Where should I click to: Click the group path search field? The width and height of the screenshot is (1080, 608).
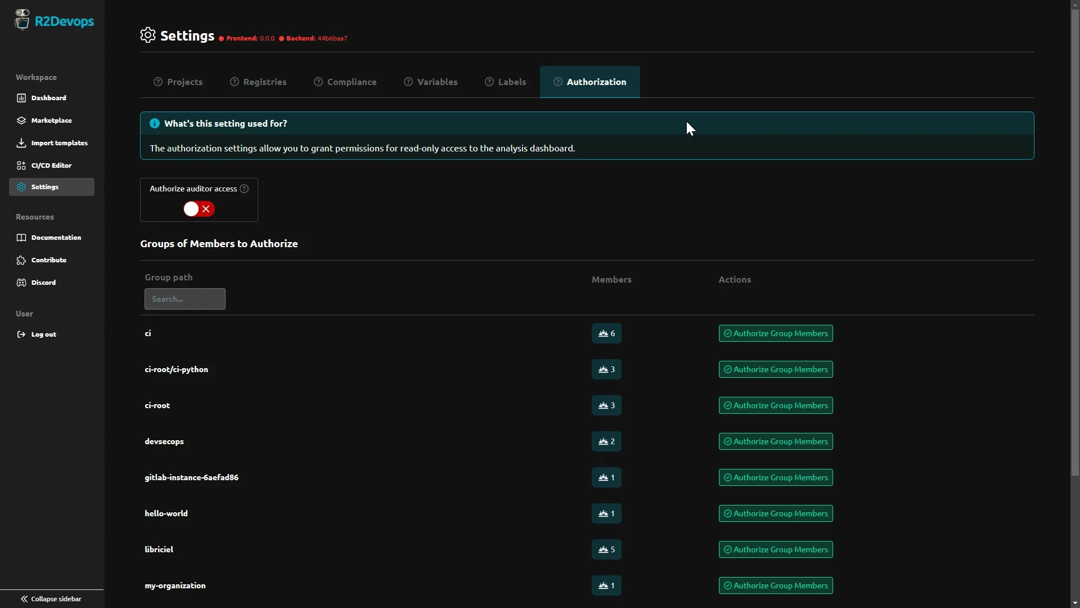184,299
